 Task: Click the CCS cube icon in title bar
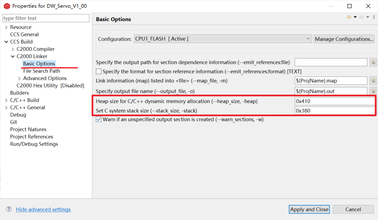click(x=7, y=6)
